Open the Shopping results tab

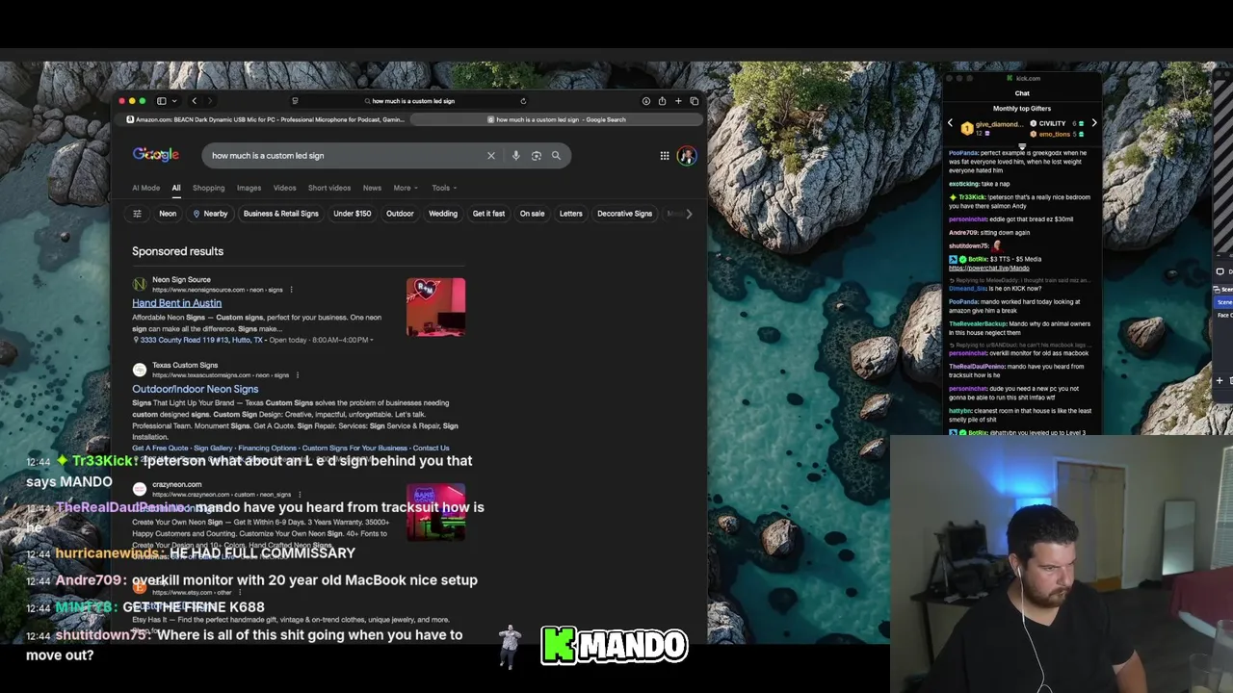(208, 188)
